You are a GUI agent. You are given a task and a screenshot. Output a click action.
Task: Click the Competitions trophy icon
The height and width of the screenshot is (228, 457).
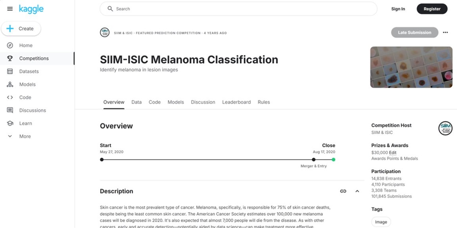point(10,58)
